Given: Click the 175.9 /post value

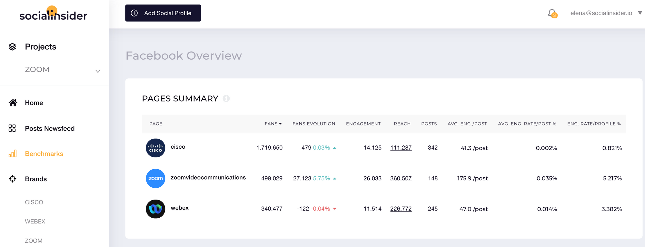Looking at the screenshot, I should (472, 178).
